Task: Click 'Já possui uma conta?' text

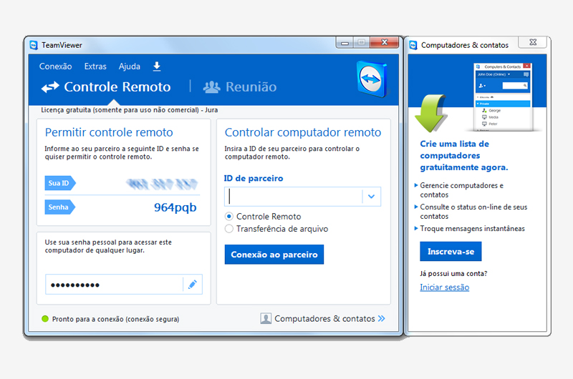Action: 453,273
